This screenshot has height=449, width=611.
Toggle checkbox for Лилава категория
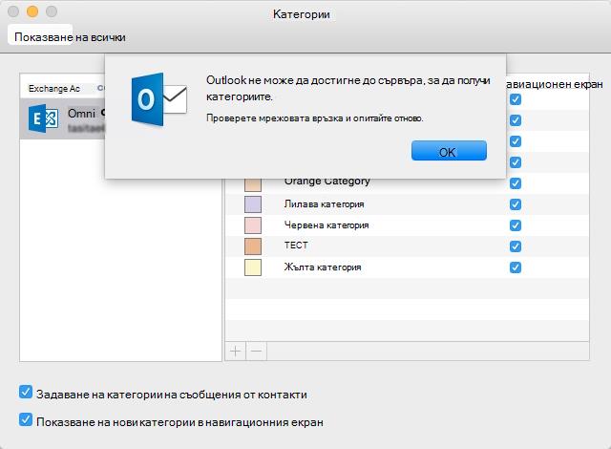point(516,204)
